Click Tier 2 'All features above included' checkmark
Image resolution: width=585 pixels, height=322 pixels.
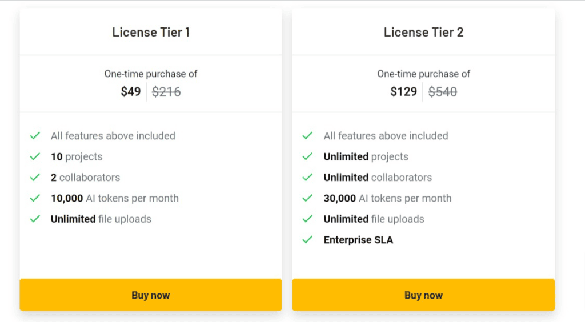coord(307,136)
